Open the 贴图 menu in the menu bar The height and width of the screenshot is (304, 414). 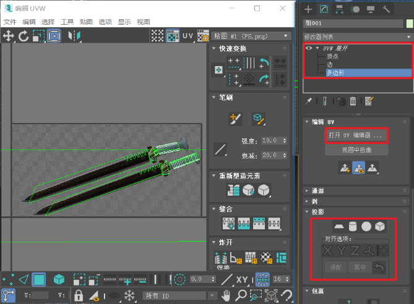click(x=86, y=22)
